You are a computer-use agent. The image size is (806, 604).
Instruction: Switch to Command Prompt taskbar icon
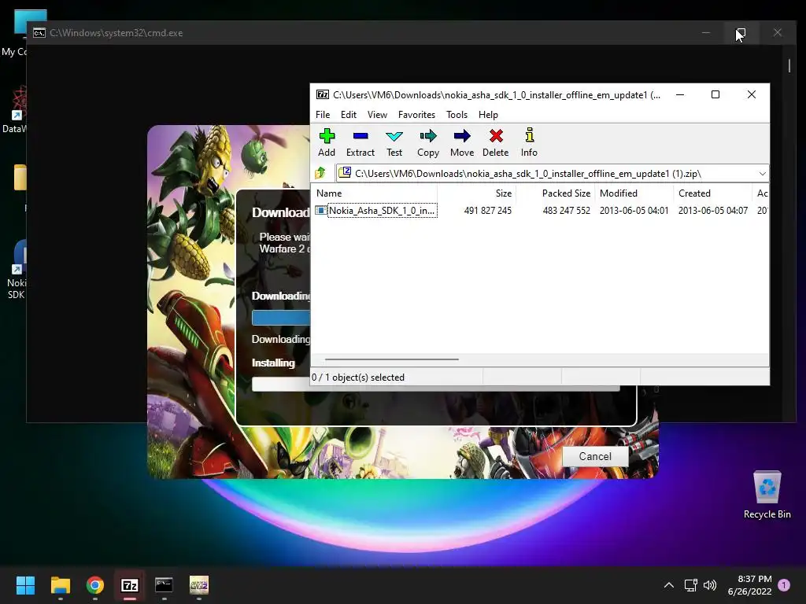[164, 585]
